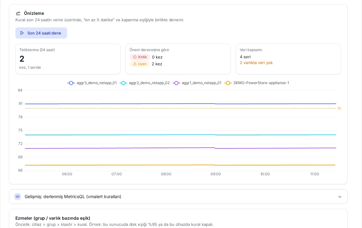Click the 06:00 time axis label
The image size is (362, 228).
[x=67, y=174]
